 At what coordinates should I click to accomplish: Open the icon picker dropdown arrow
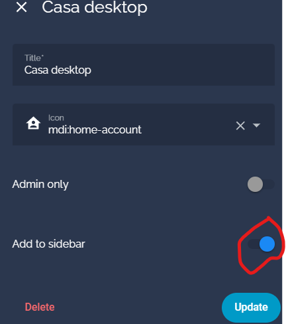point(256,125)
